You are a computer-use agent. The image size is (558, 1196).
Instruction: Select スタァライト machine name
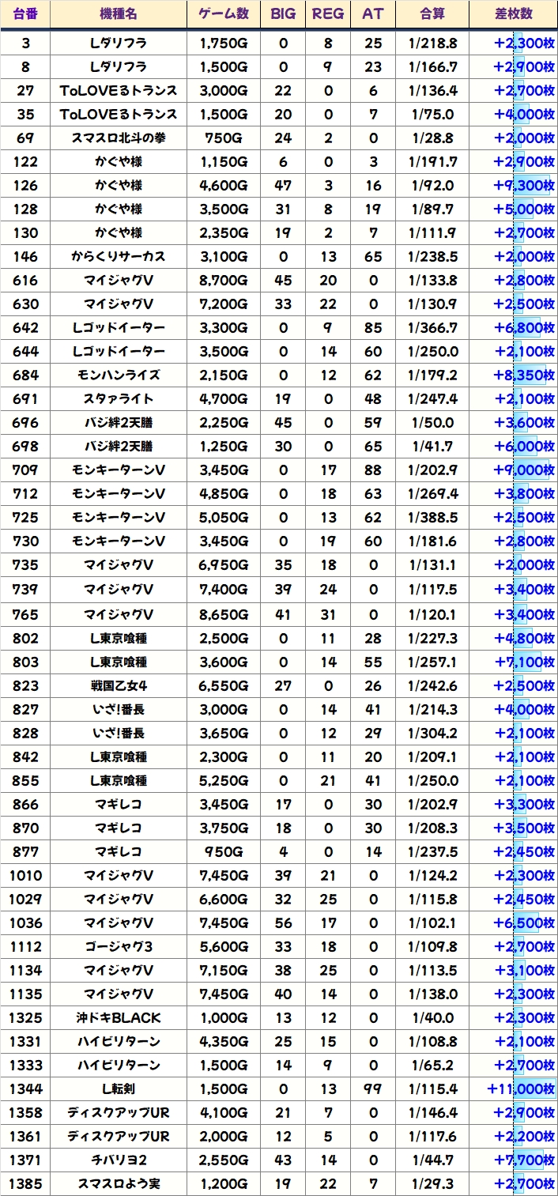pos(119,399)
